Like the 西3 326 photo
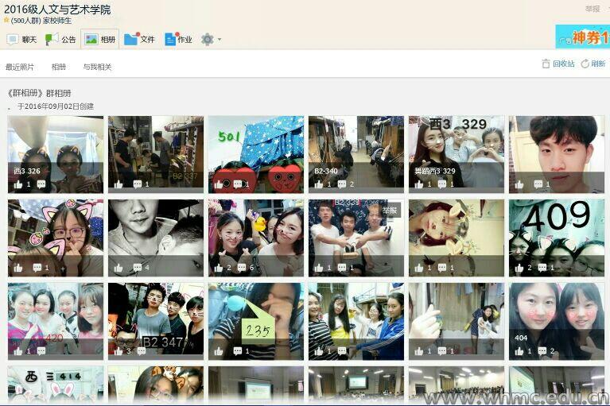Screen dimensions: 610x406 tap(18, 184)
